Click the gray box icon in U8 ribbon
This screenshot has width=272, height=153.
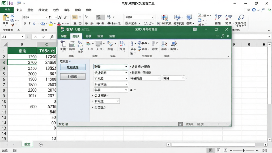pyautogui.click(x=99, y=44)
